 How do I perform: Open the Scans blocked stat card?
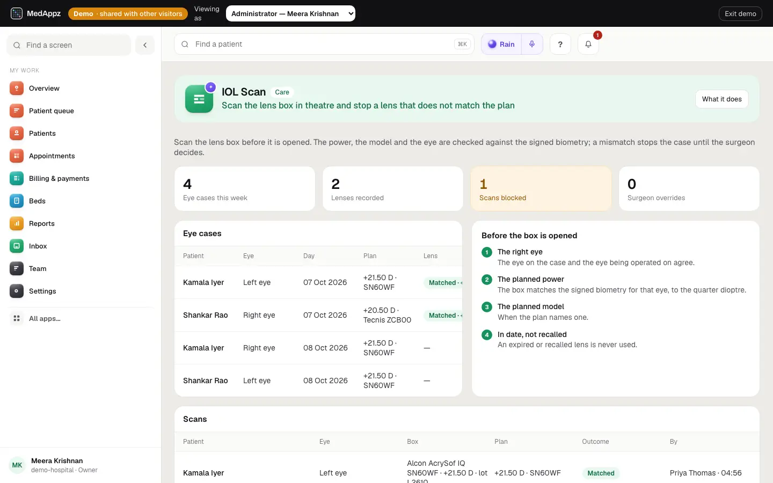[541, 188]
